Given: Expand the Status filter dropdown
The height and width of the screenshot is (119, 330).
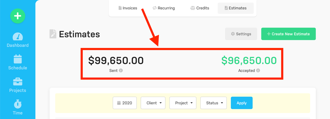Looking at the screenshot, I should coord(213,103).
